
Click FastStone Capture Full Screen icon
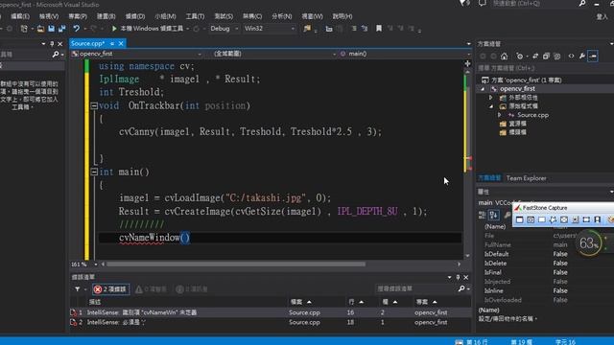click(x=564, y=219)
